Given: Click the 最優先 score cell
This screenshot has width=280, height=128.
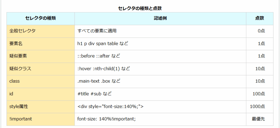Looking at the screenshot, I should pos(260,119).
